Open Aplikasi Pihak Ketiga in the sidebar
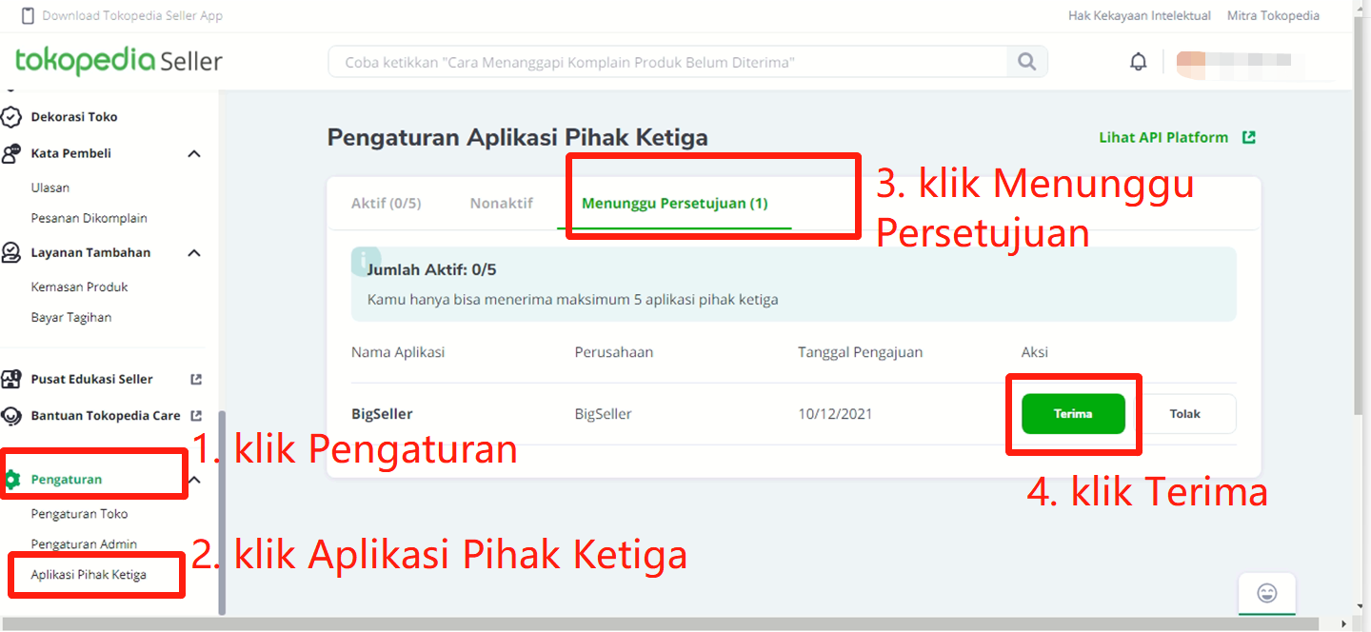Image resolution: width=1371 pixels, height=632 pixels. pos(89,575)
